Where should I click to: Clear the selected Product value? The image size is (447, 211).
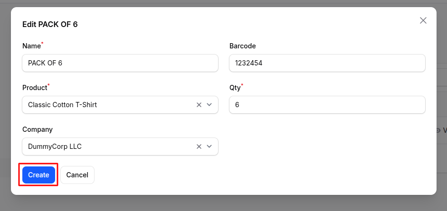tap(199, 105)
